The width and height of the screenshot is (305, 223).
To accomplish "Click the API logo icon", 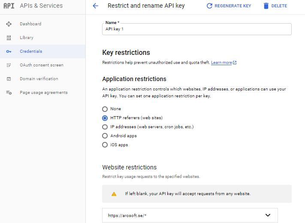I will click(x=9, y=6).
